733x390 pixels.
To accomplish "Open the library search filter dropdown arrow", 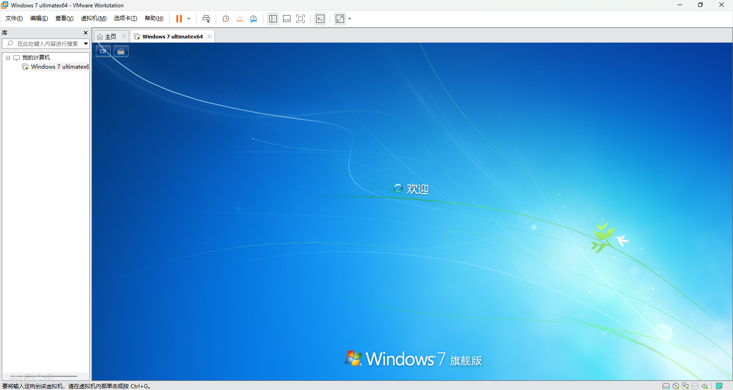I will pos(86,43).
